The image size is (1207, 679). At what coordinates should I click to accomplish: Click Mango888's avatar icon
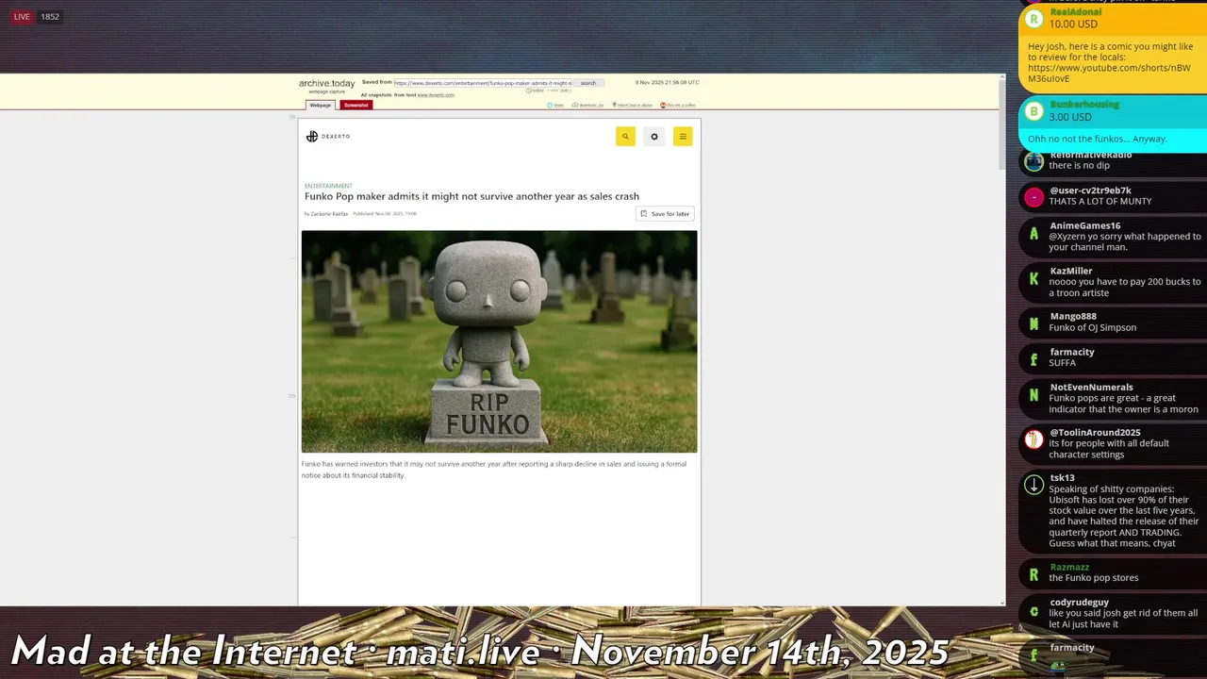[1034, 323]
